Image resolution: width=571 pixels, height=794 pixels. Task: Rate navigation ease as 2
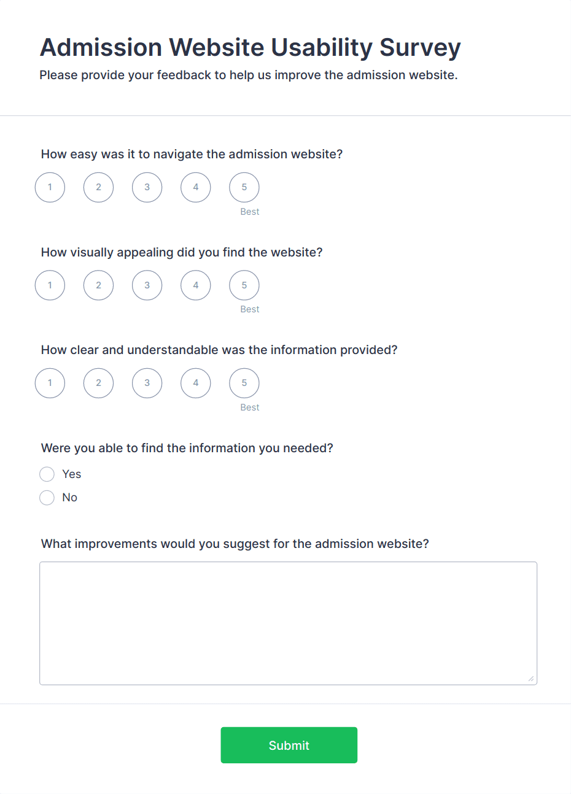98,187
